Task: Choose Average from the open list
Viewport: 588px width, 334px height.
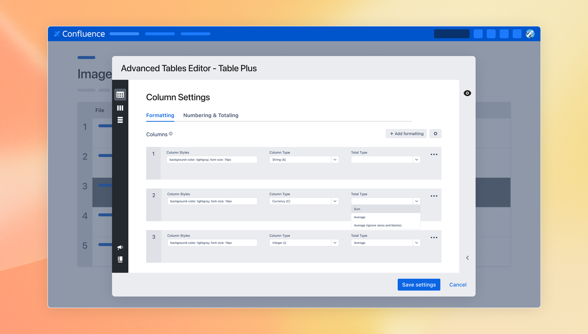Action: (x=385, y=217)
